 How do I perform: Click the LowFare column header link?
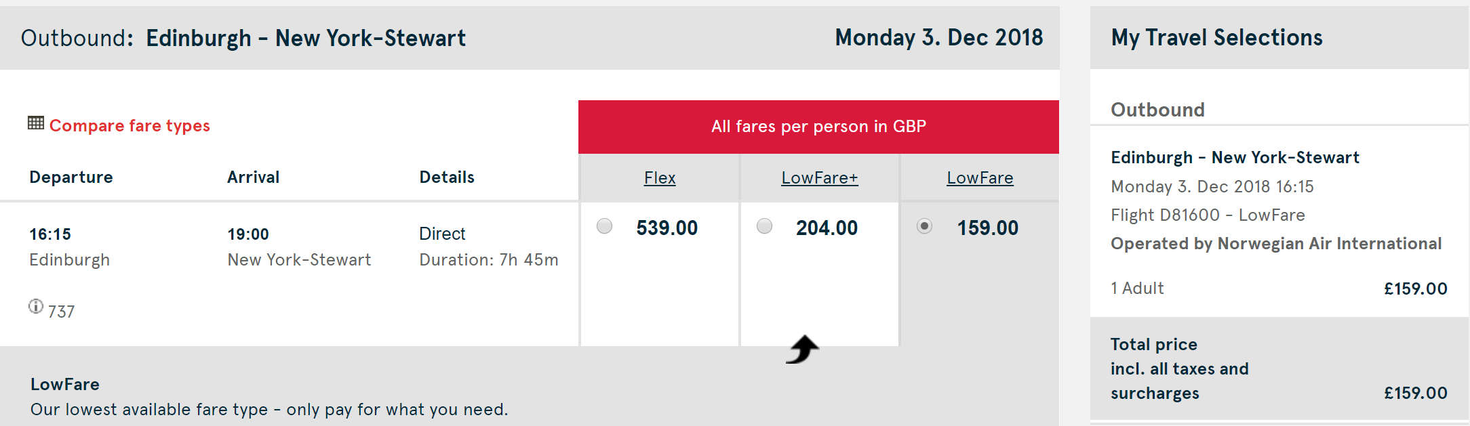(x=980, y=177)
